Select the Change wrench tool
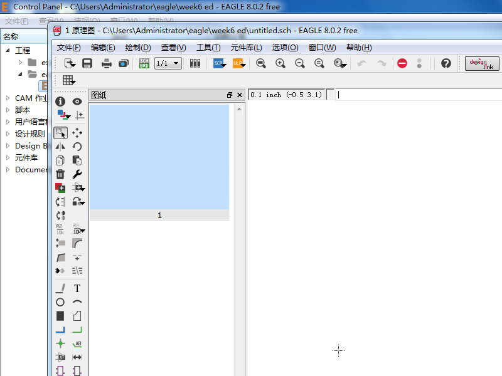This screenshot has height=376, width=502. 77,174
